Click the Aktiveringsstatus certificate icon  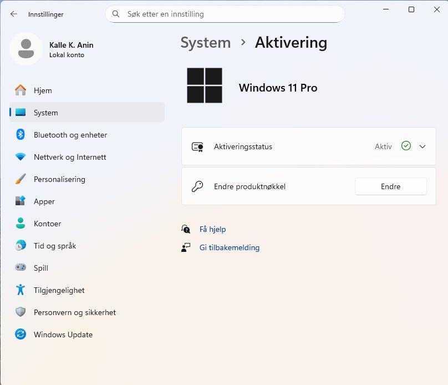(197, 147)
